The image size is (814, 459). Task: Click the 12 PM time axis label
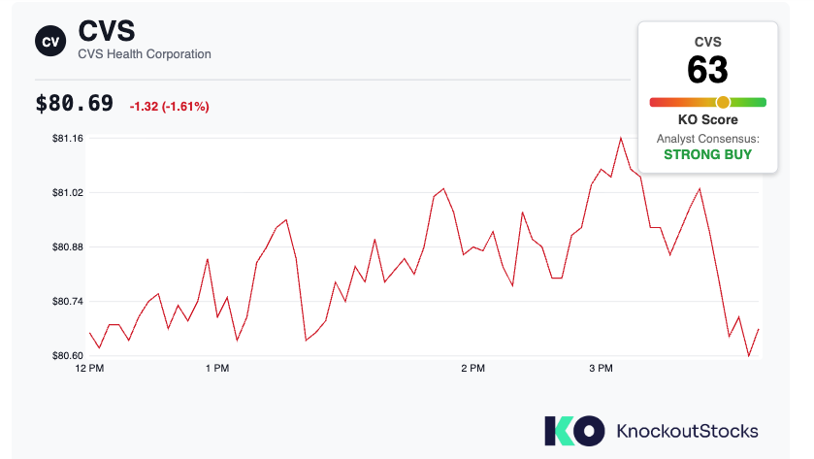point(89,368)
